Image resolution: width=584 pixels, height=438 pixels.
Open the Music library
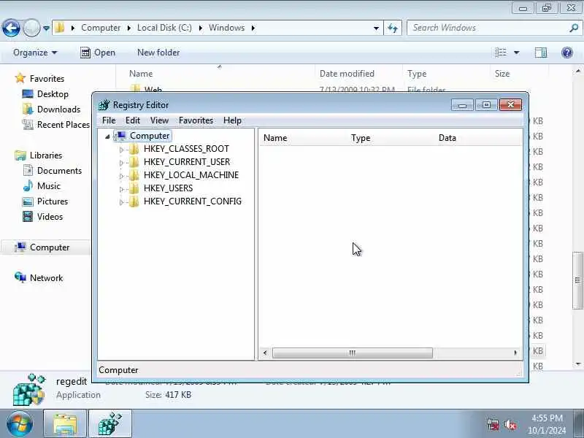tap(48, 186)
